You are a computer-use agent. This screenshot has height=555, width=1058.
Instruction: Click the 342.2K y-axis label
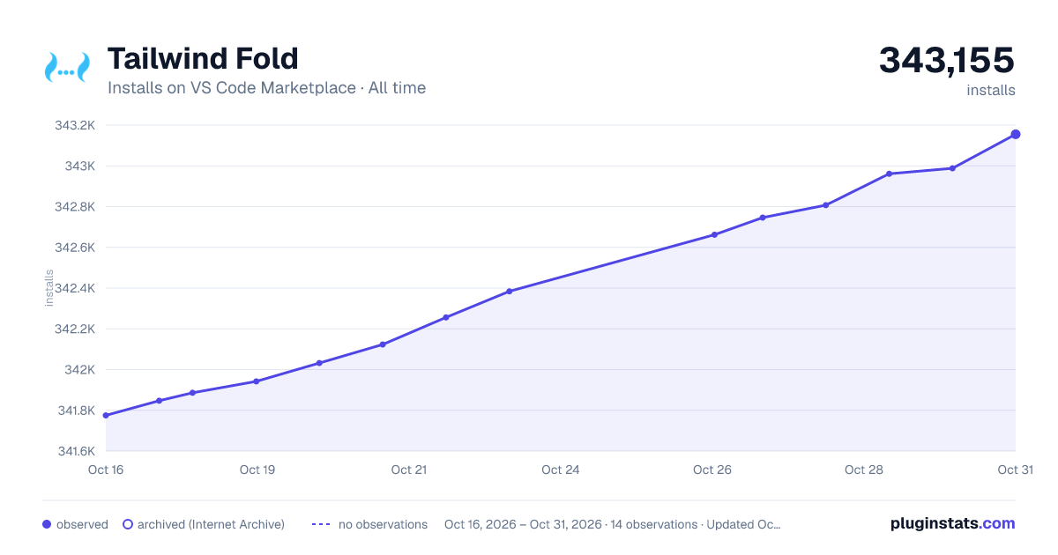point(75,329)
